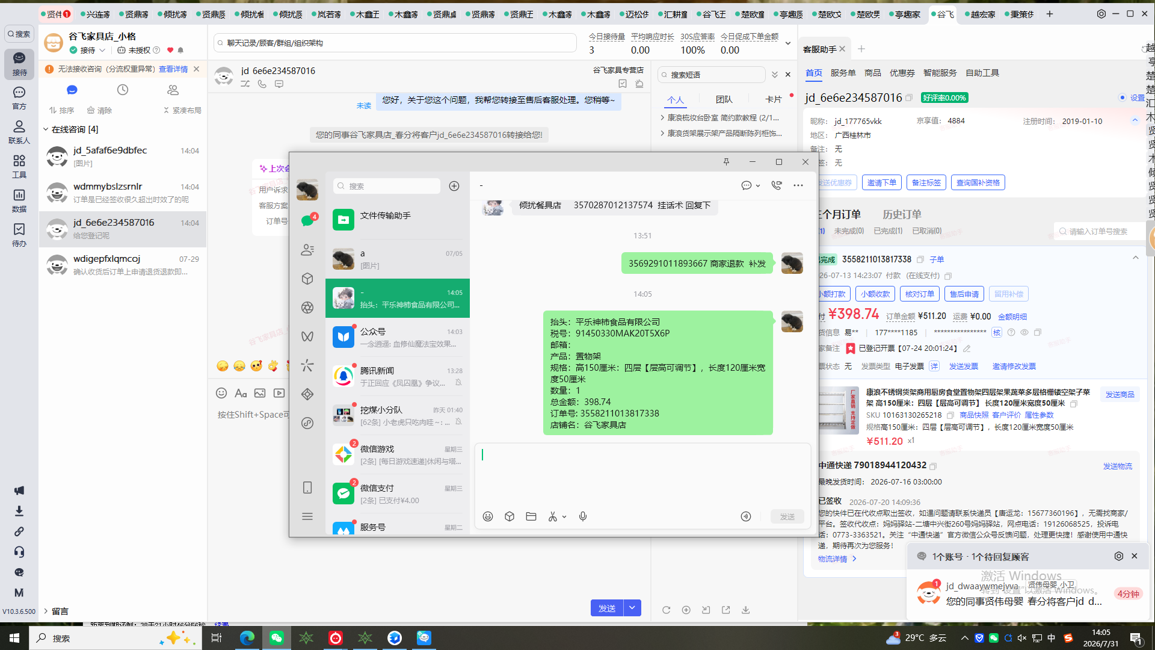Collapse order 3558211013817338 details chevron
The image size is (1155, 650).
[1136, 258]
